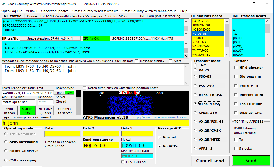Enable the Notch filter checkbox

point(85,88)
